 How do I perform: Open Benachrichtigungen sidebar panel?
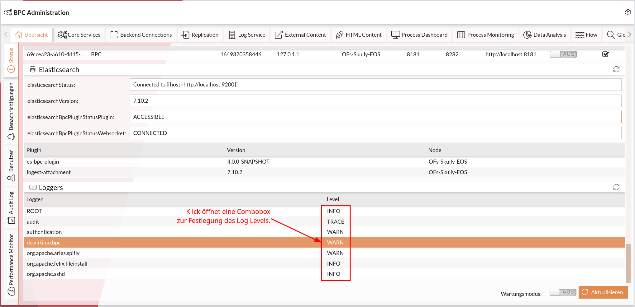point(11,111)
